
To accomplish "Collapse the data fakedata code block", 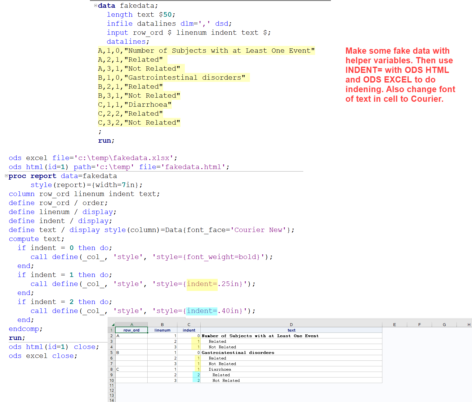I will [96, 6].
